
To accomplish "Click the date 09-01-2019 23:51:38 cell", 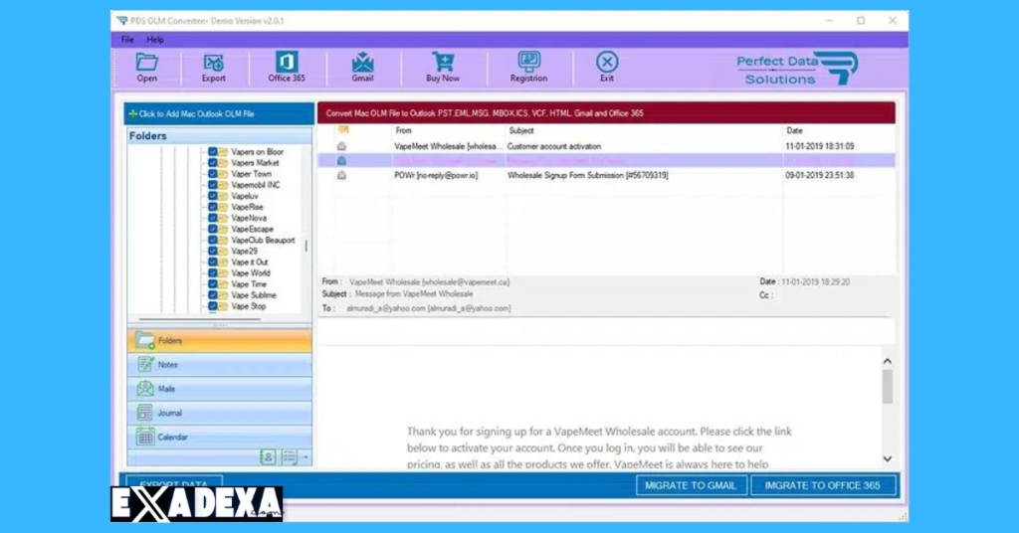I will tap(820, 175).
